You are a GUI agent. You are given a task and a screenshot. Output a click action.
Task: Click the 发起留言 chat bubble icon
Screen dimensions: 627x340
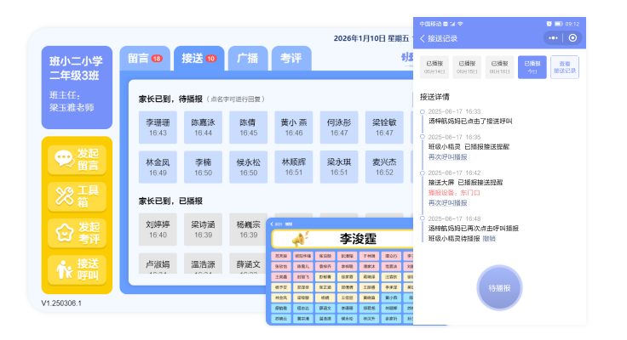point(64,157)
